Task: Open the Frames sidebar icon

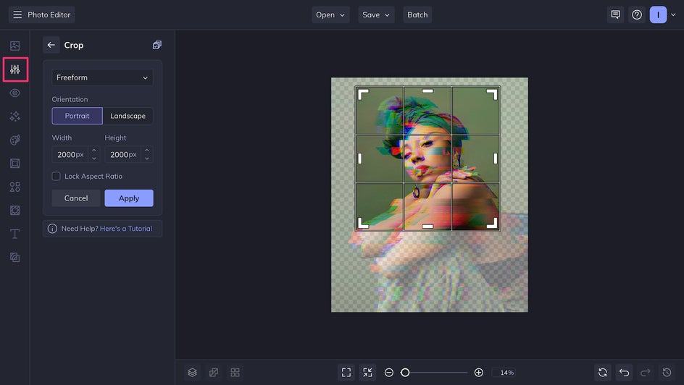Action: pyautogui.click(x=14, y=164)
